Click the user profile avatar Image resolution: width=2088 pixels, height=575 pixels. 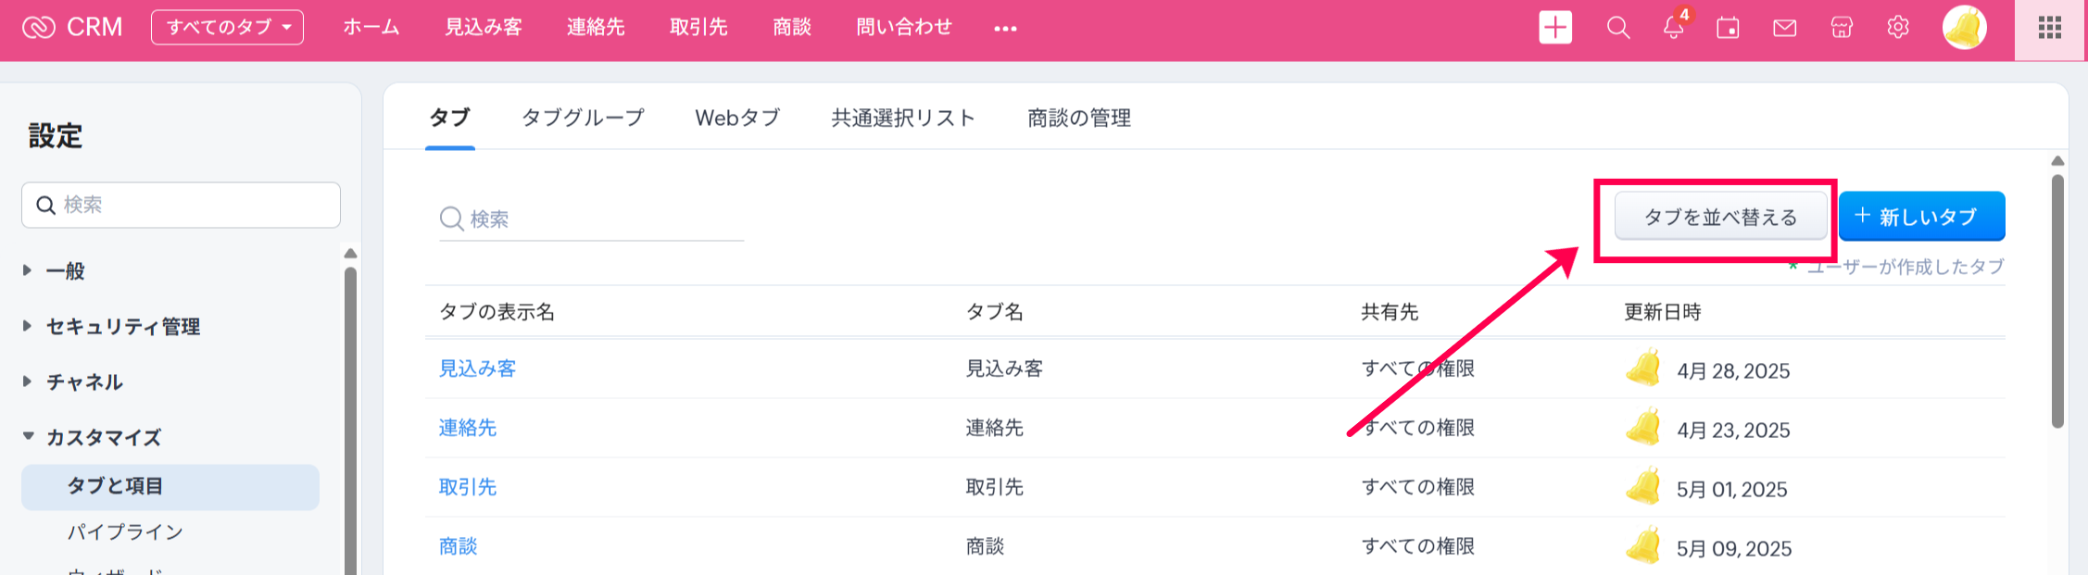pyautogui.click(x=1964, y=28)
